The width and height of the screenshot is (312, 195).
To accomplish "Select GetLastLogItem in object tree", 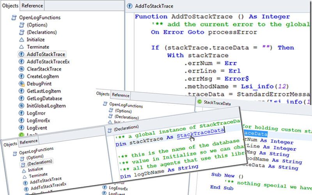I will [44, 91].
